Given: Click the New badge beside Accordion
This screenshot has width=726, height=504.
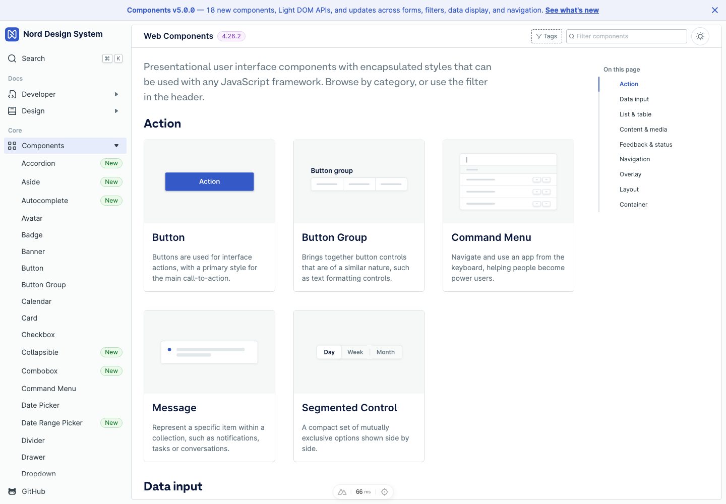Looking at the screenshot, I should [111, 163].
